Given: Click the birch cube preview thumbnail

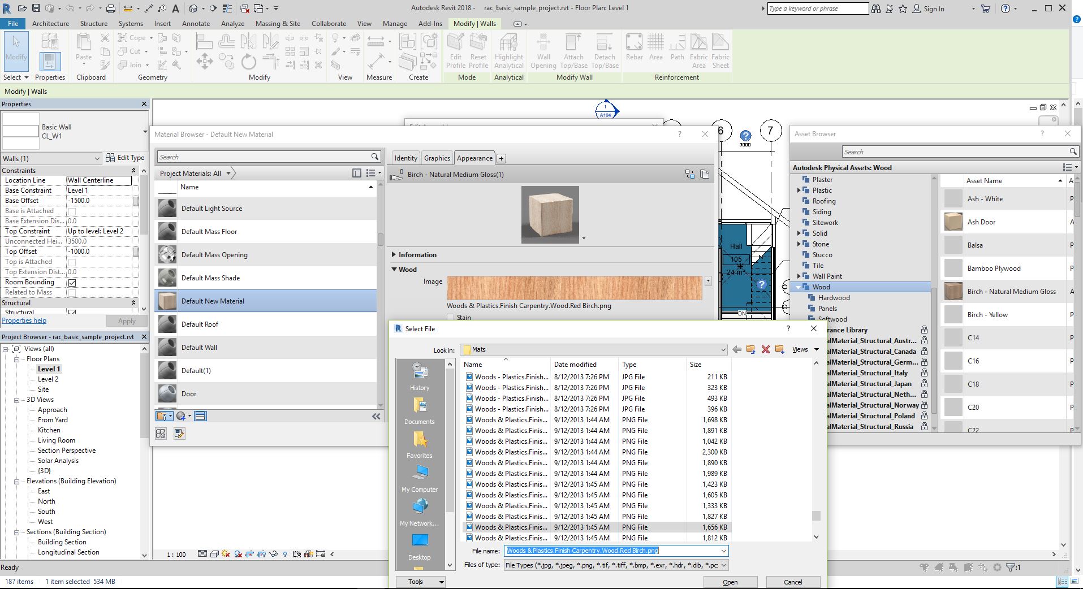Looking at the screenshot, I should click(x=550, y=215).
